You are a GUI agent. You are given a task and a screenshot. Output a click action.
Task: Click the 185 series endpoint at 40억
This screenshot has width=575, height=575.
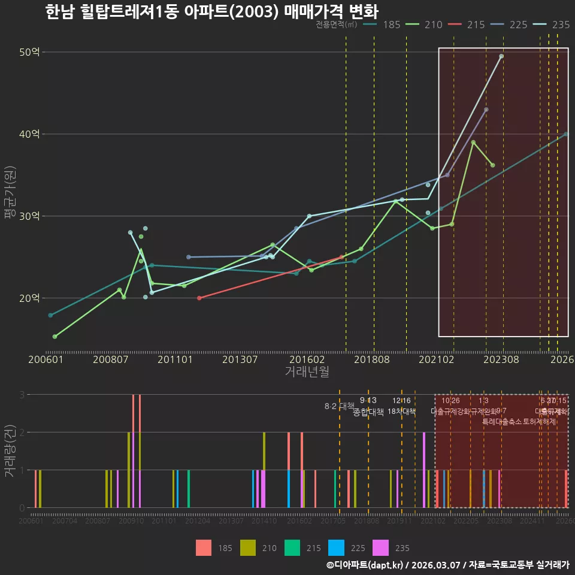pyautogui.click(x=566, y=134)
